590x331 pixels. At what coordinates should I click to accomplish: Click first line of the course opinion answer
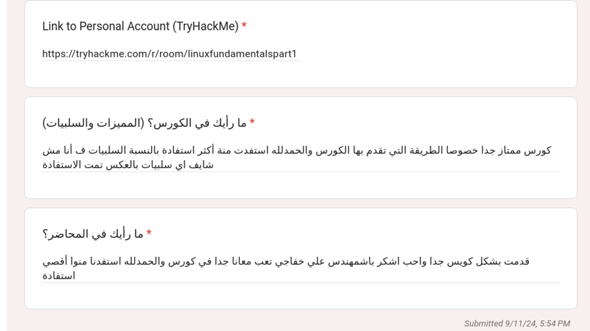(x=297, y=150)
